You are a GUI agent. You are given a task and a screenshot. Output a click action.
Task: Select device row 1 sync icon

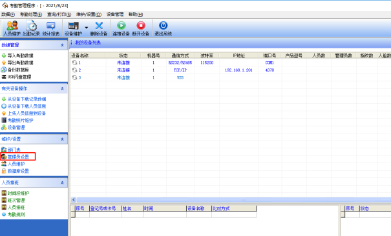[74, 63]
